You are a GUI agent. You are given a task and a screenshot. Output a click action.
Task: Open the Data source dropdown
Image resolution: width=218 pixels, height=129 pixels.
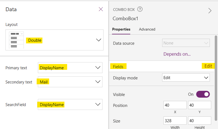pos(186,43)
